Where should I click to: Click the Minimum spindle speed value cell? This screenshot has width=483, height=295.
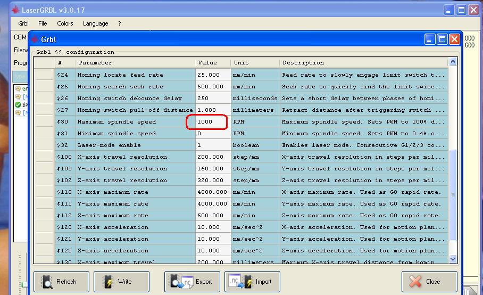(x=213, y=134)
